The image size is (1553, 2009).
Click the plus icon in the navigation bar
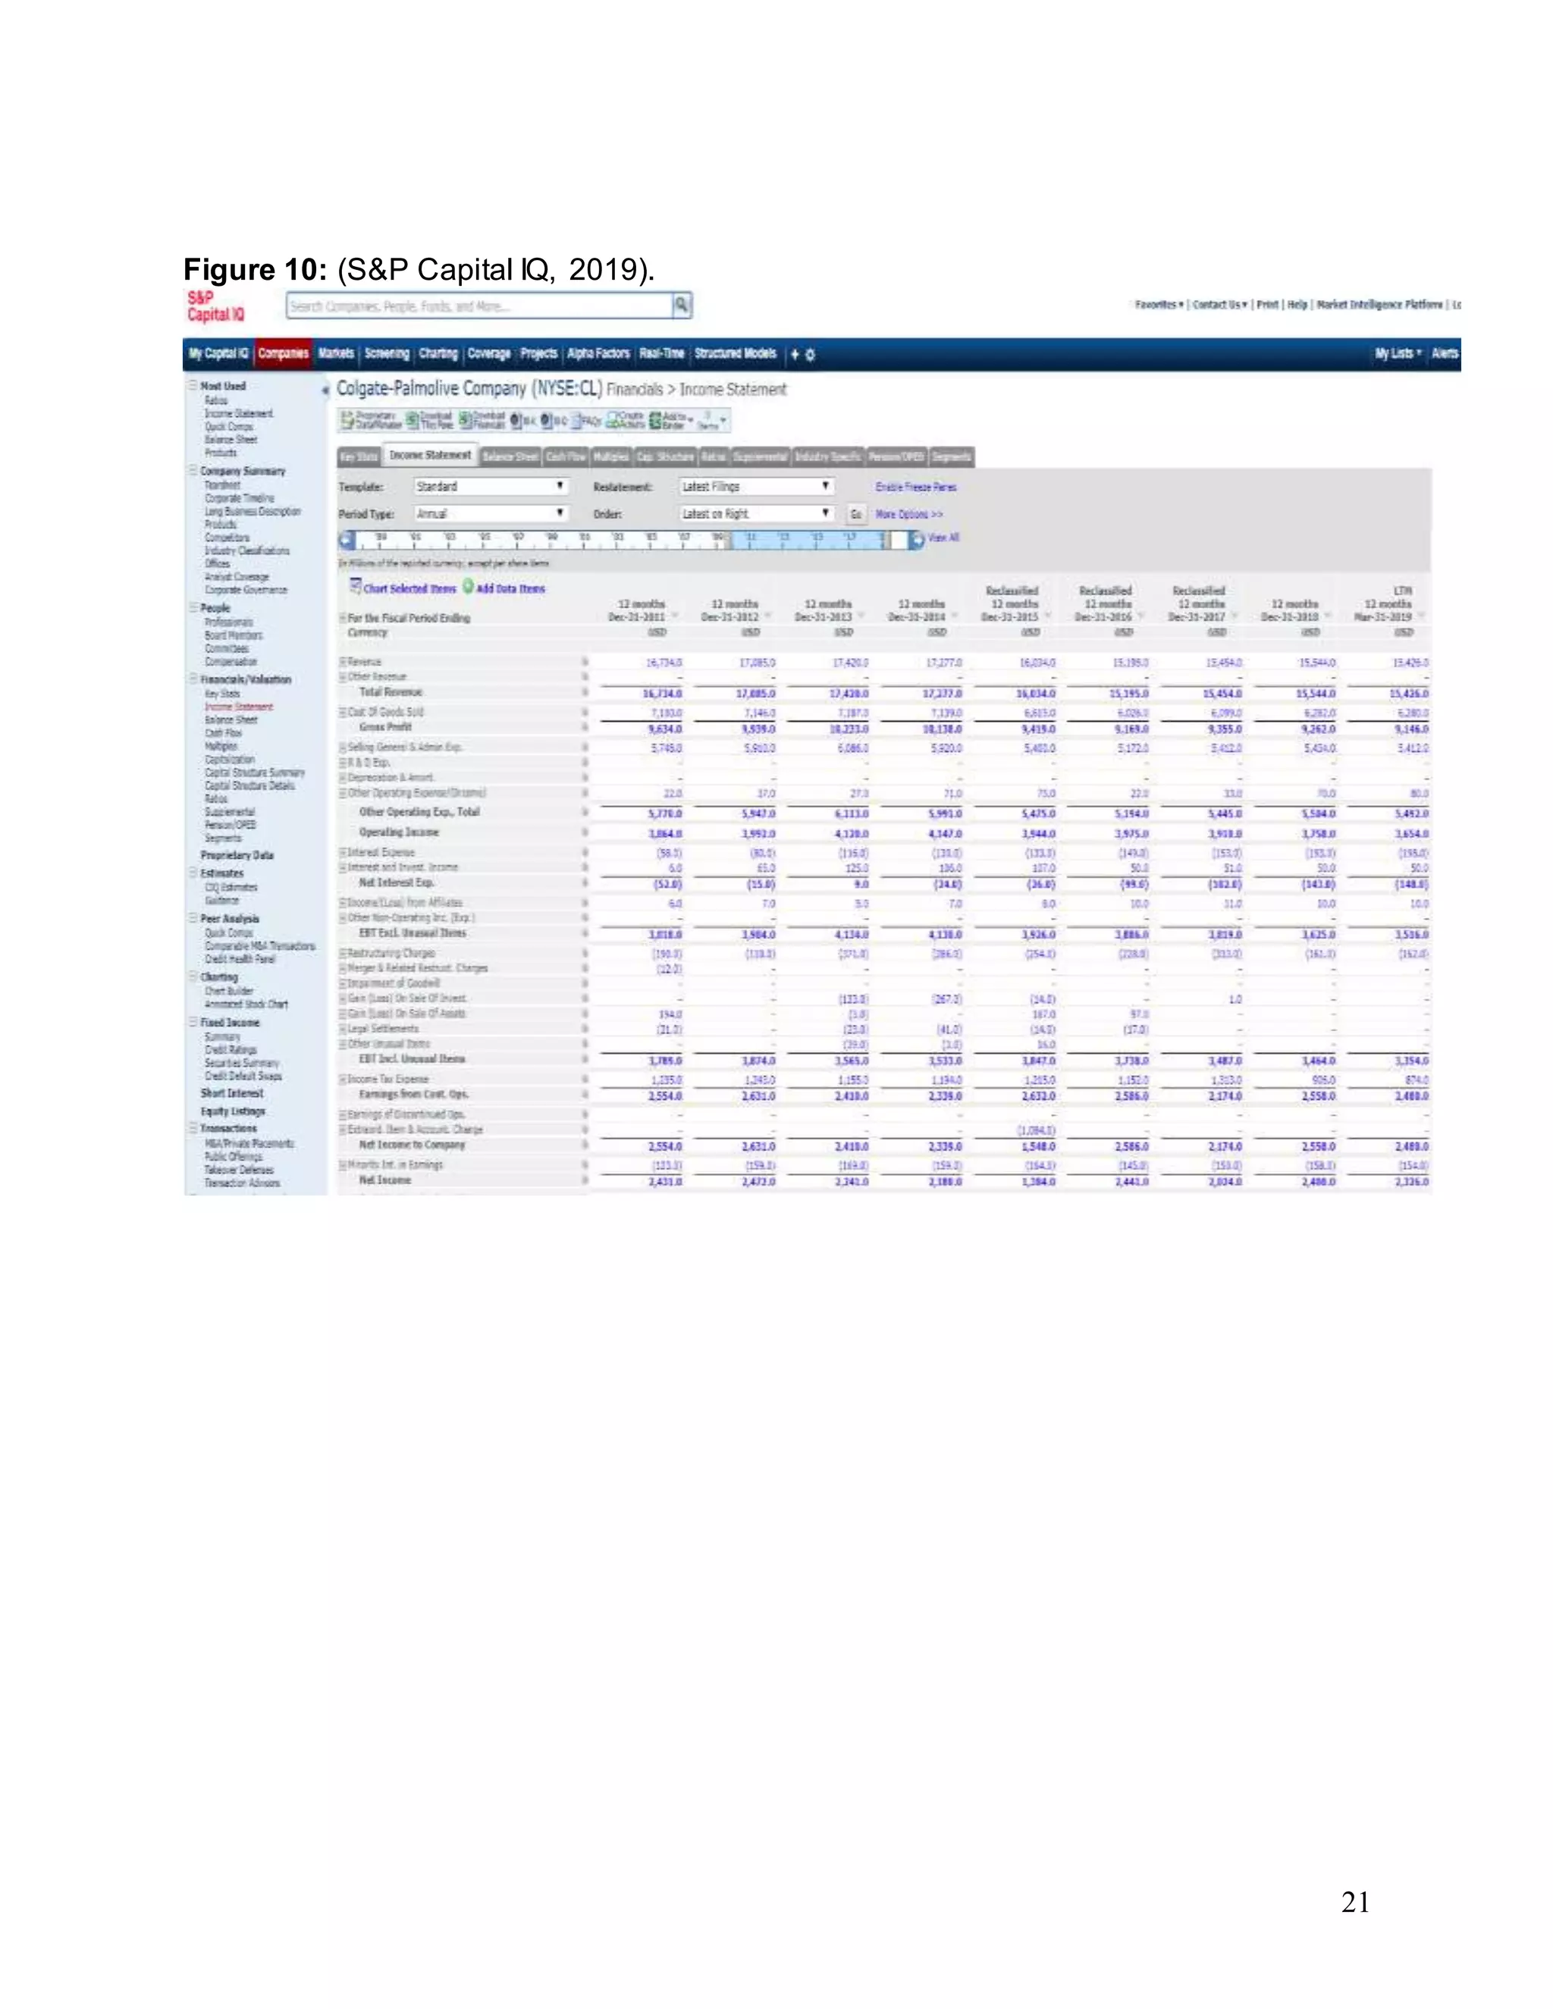795,354
